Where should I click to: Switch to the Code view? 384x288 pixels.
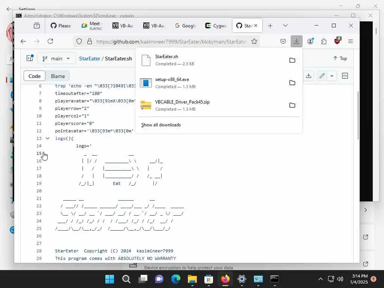click(x=34, y=76)
